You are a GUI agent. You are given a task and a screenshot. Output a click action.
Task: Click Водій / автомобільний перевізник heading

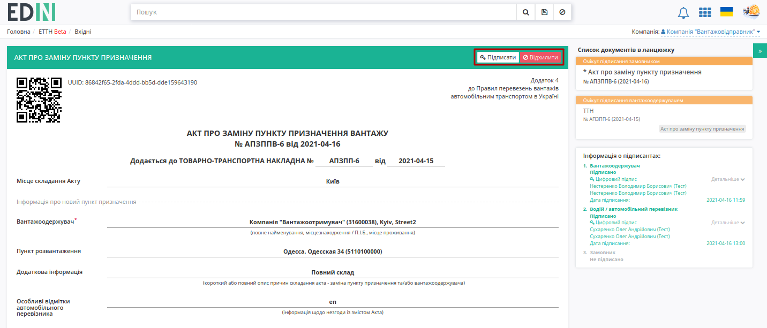click(634, 209)
